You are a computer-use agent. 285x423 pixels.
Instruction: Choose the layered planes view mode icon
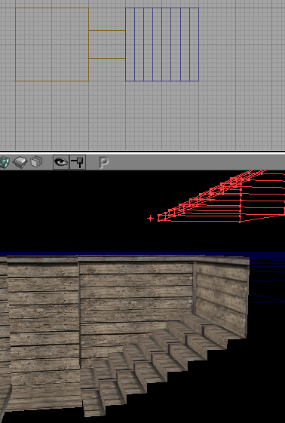[36, 162]
